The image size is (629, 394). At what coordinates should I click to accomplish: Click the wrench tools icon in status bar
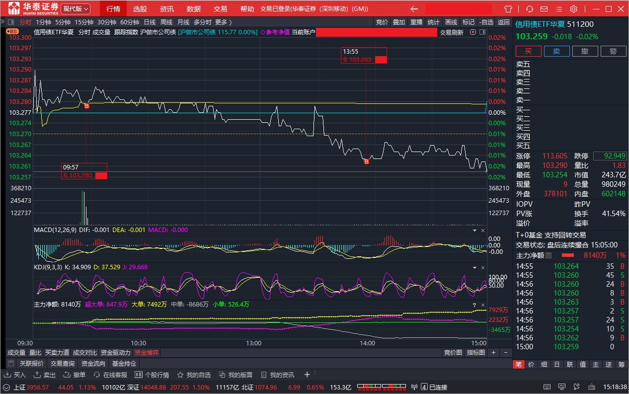click(x=576, y=387)
